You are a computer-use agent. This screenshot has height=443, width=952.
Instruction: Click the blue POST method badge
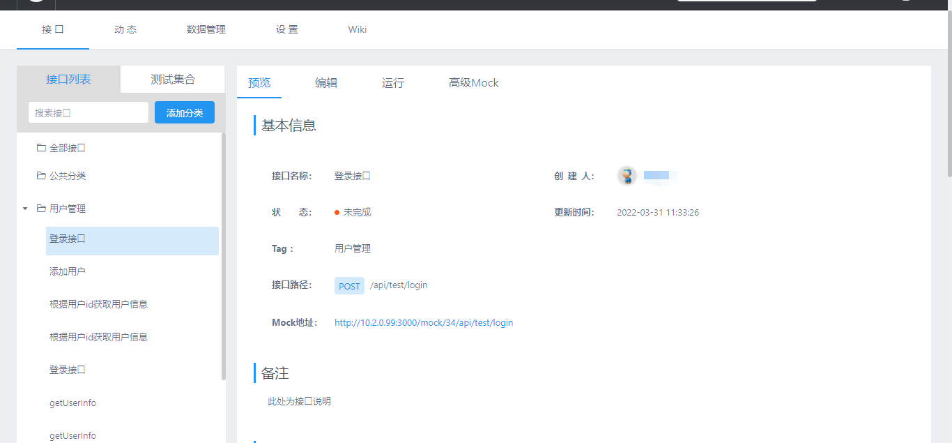pyautogui.click(x=348, y=285)
